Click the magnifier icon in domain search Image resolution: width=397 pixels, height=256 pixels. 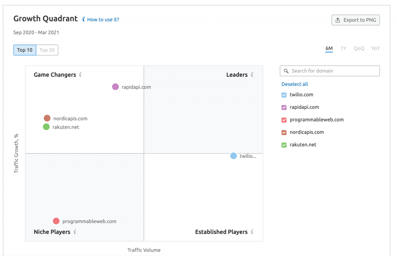[286, 71]
